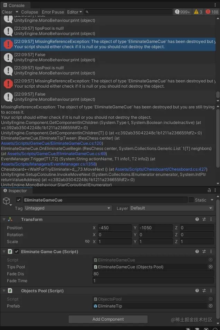Select the highlighted MissingReferenceException log entry
Viewport: 220px width, 330px height.
tap(108, 44)
